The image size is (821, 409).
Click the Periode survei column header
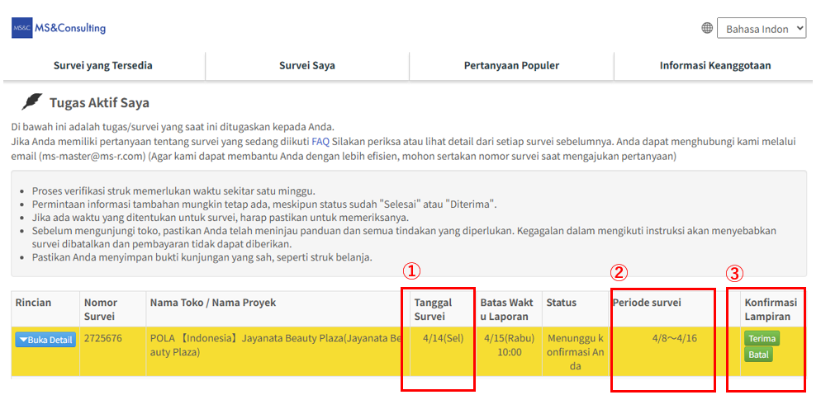point(648,303)
